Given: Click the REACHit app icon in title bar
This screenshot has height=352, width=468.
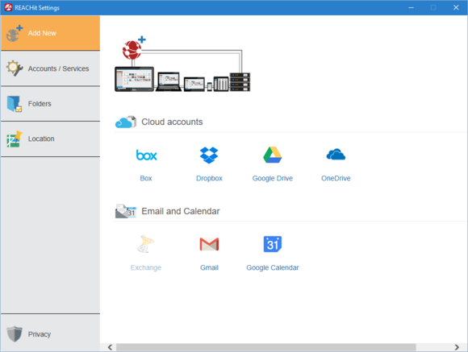Looking at the screenshot, I should pos(8,7).
